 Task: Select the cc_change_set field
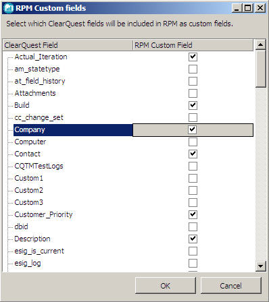point(39,117)
